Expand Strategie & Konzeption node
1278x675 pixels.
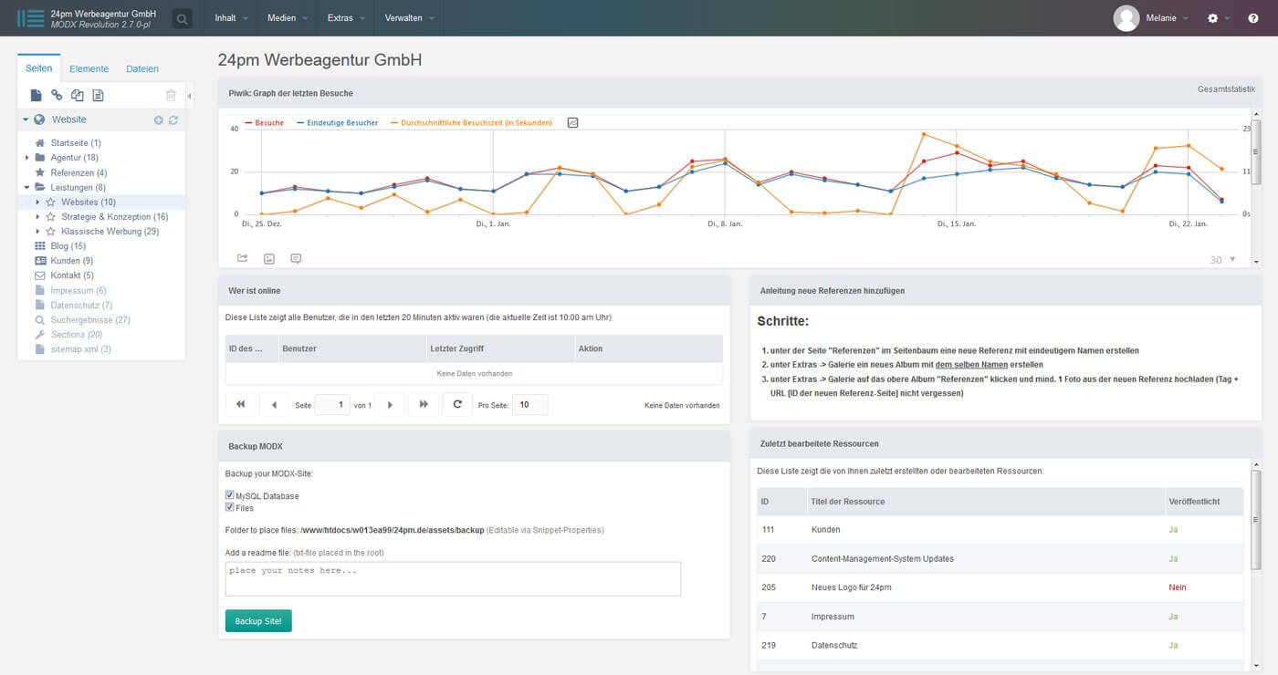tap(37, 217)
